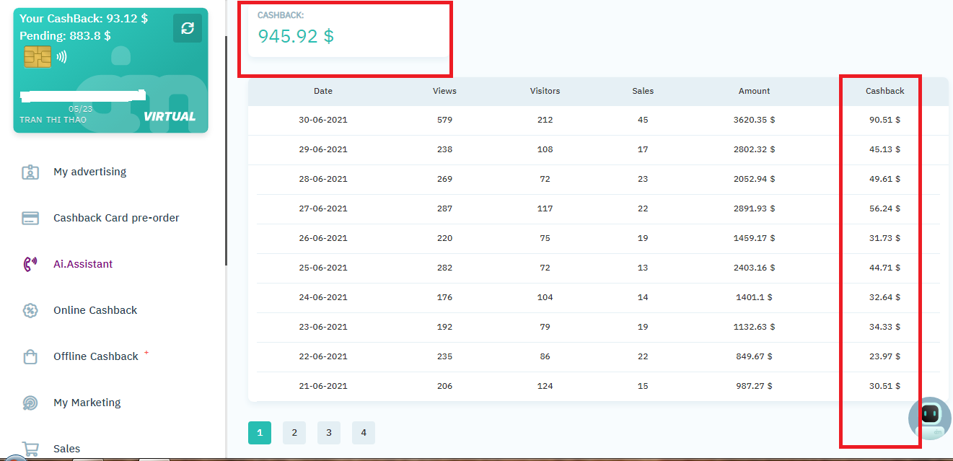The image size is (953, 461).
Task: Click the amount 2891.93 $
Action: (755, 208)
